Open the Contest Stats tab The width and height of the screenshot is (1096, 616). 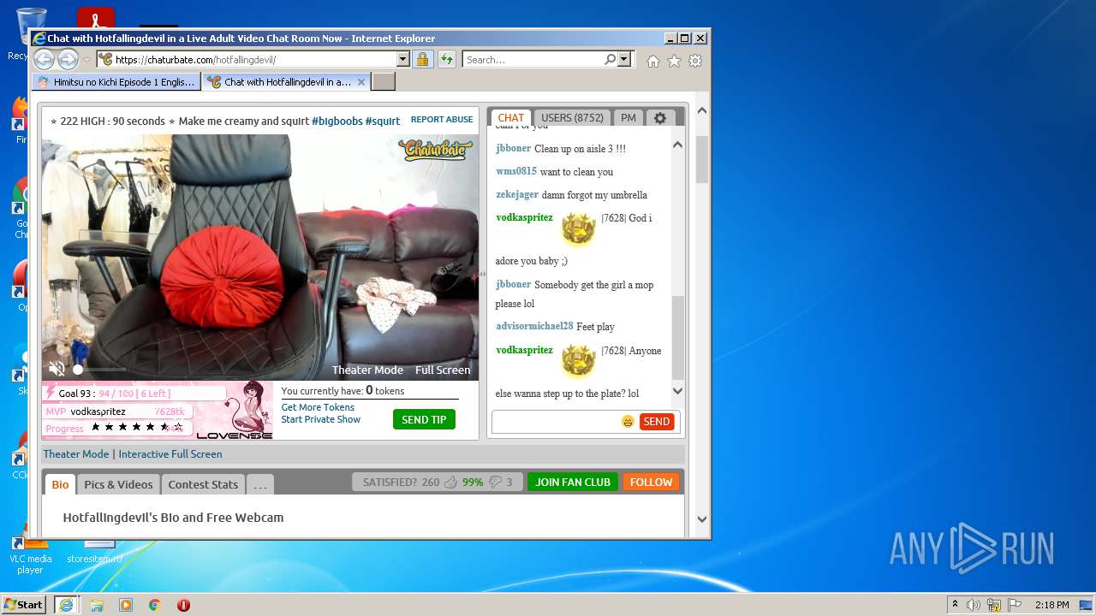pos(203,484)
